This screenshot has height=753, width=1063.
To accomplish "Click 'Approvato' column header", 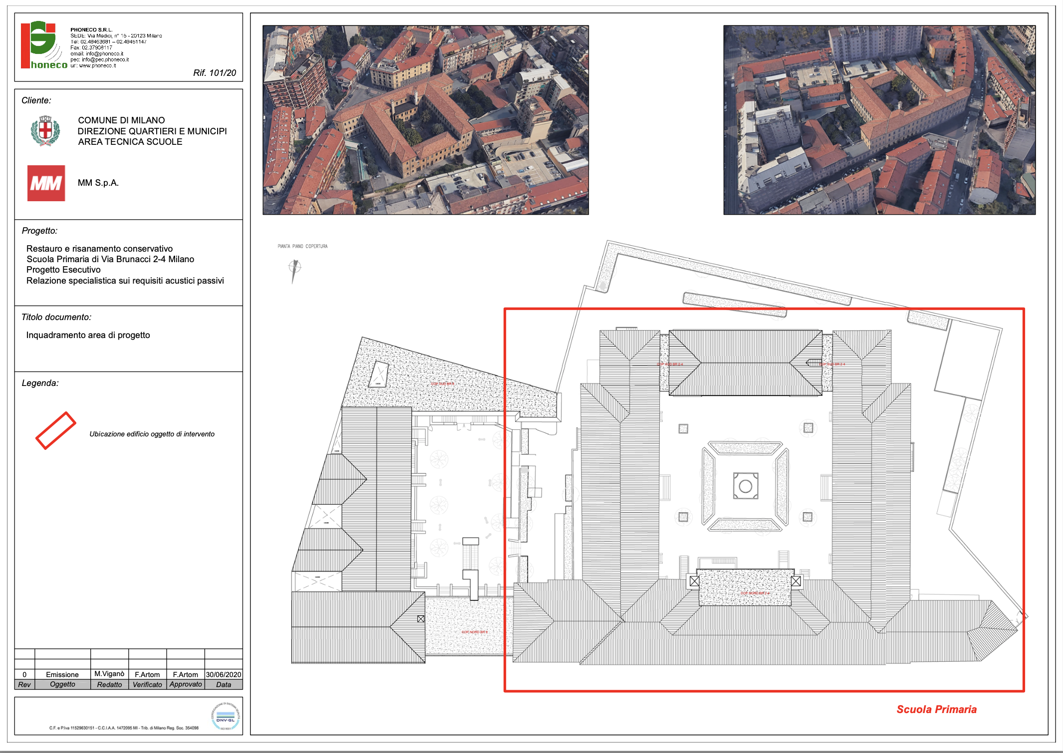I will coord(185,685).
